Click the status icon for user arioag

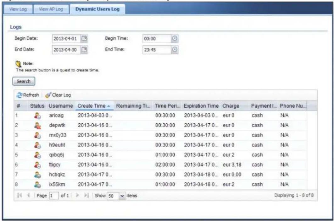pos(37,116)
